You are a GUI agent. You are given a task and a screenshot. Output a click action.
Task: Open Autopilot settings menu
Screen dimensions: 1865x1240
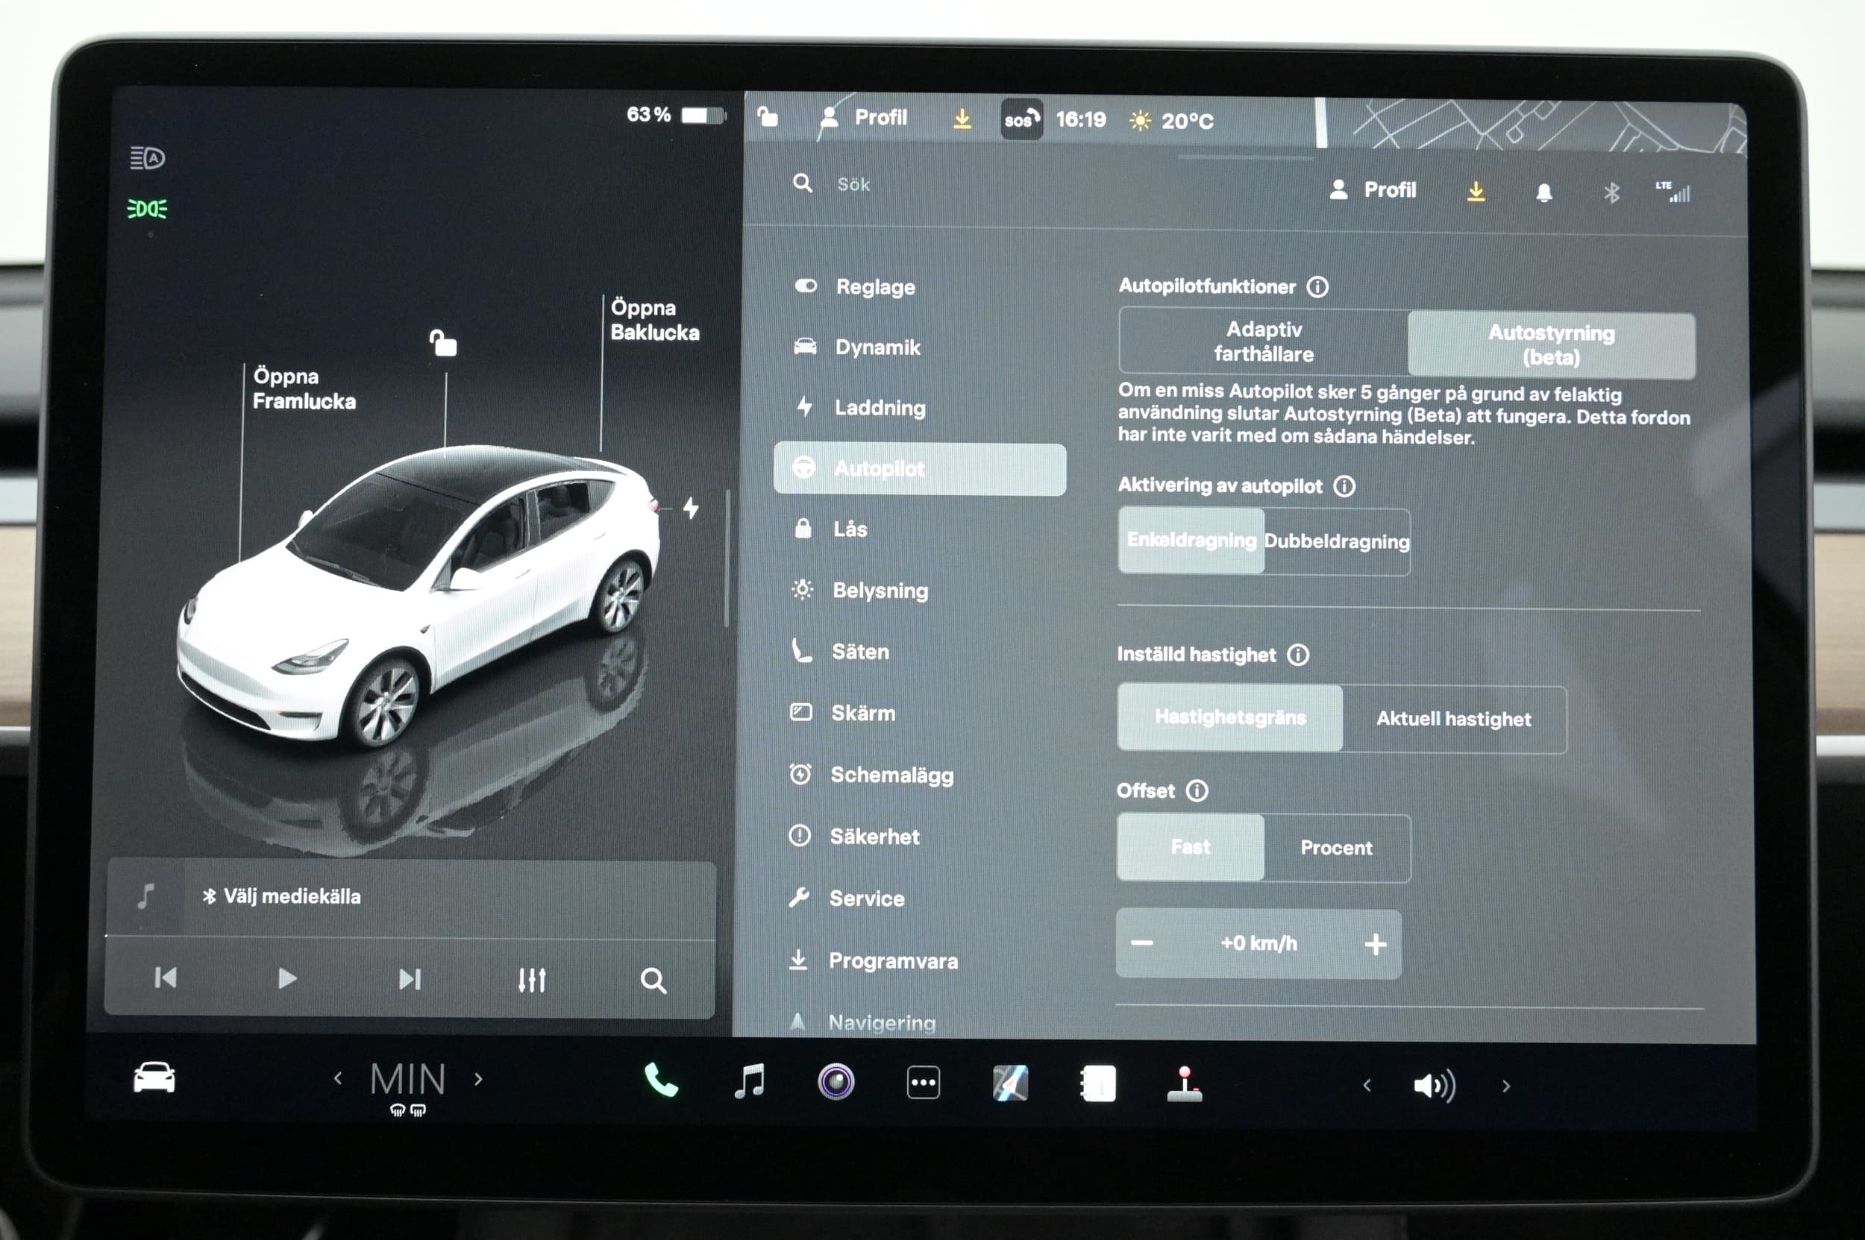(919, 469)
